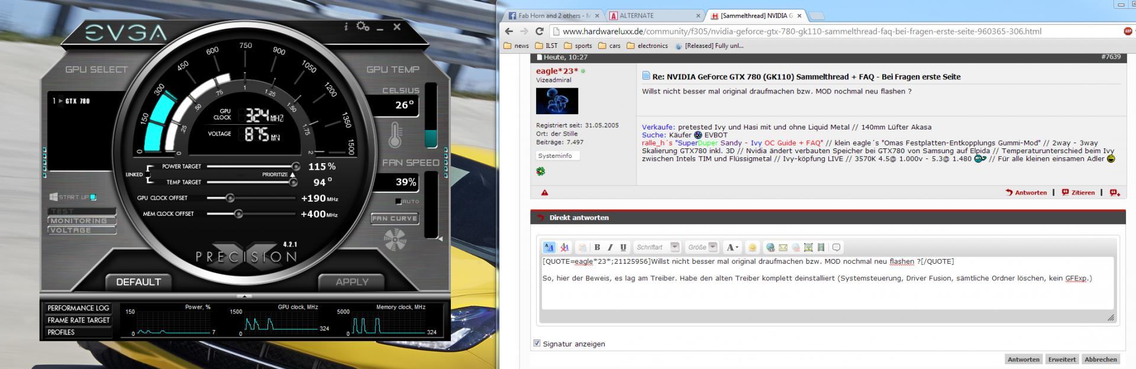Click the Windows logo next to Start Up
This screenshot has width=1136, height=369.
53,197
